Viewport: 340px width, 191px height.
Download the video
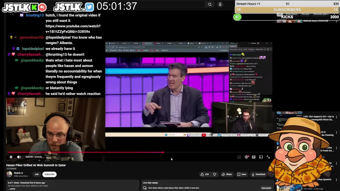pos(258,174)
